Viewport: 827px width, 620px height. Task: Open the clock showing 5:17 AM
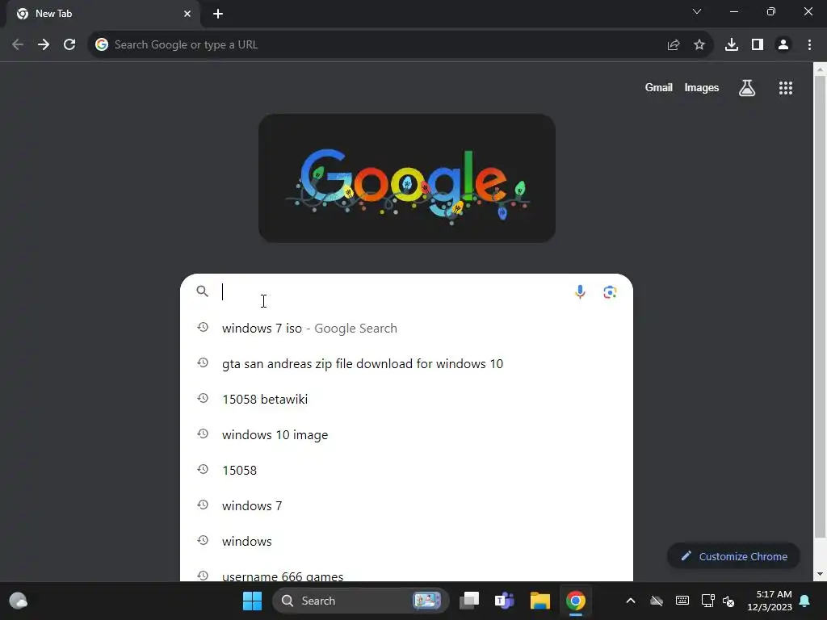[x=770, y=601]
